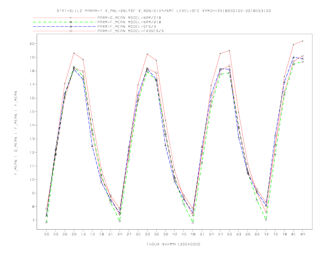Click the triangle marker on blue legend line
Image resolution: width=330 pixels, height=255 pixels.
click(71, 27)
